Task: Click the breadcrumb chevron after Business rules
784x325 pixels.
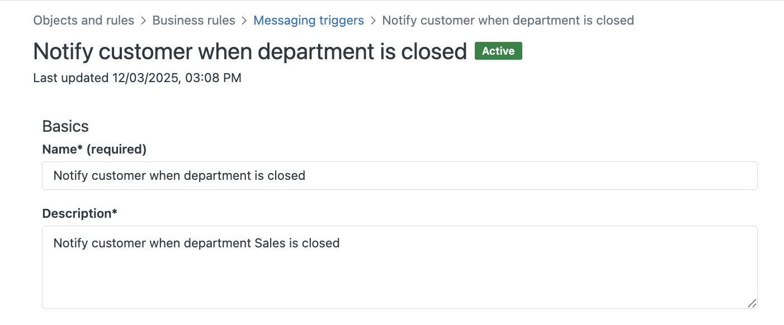Action: coord(244,20)
